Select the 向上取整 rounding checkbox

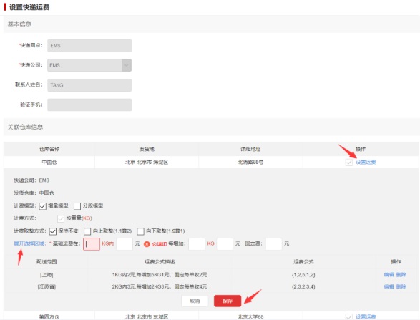tap(87, 231)
